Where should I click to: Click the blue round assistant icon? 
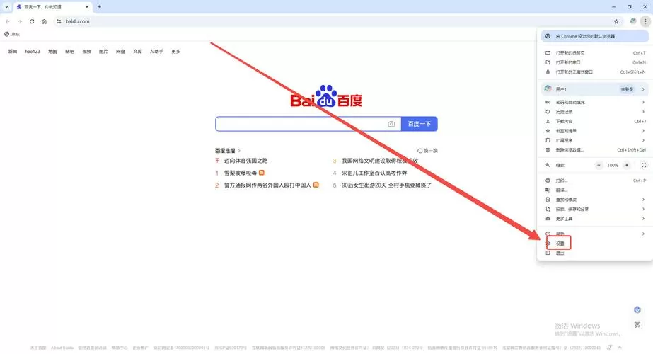tap(637, 309)
